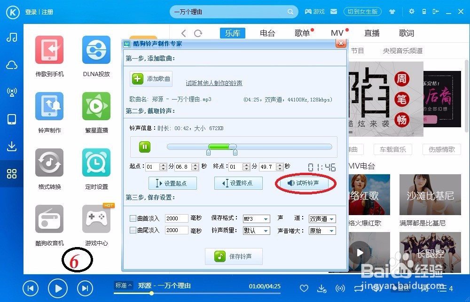Open the 沙滩比基尼 MV thumbnail
Image resolution: width=470 pixels, height=302 pixels.
tap(430, 195)
